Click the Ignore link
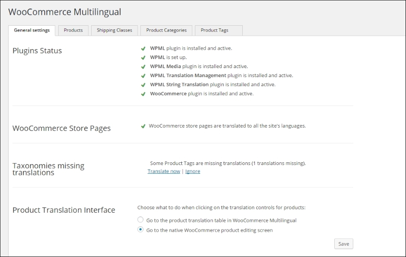Screen dimensions: 406x257 tap(193, 171)
